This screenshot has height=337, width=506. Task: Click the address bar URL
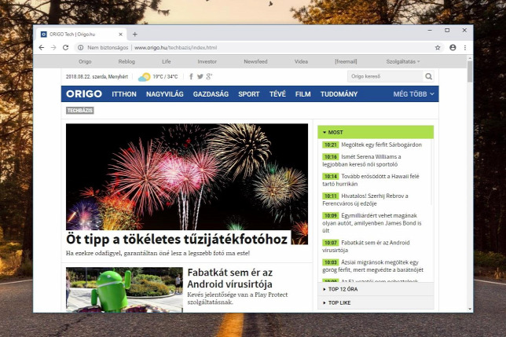click(175, 47)
